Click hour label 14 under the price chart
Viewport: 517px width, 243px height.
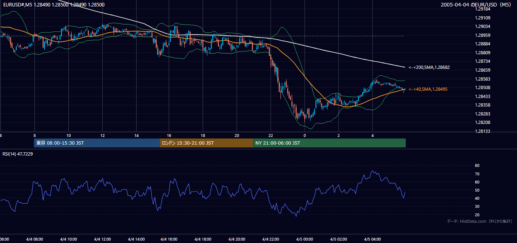pos(136,135)
